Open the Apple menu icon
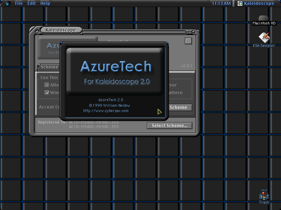 click(x=8, y=3)
